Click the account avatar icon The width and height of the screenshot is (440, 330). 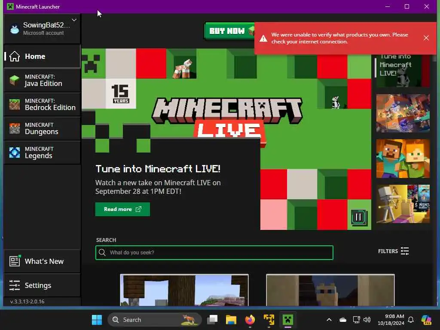[15, 29]
